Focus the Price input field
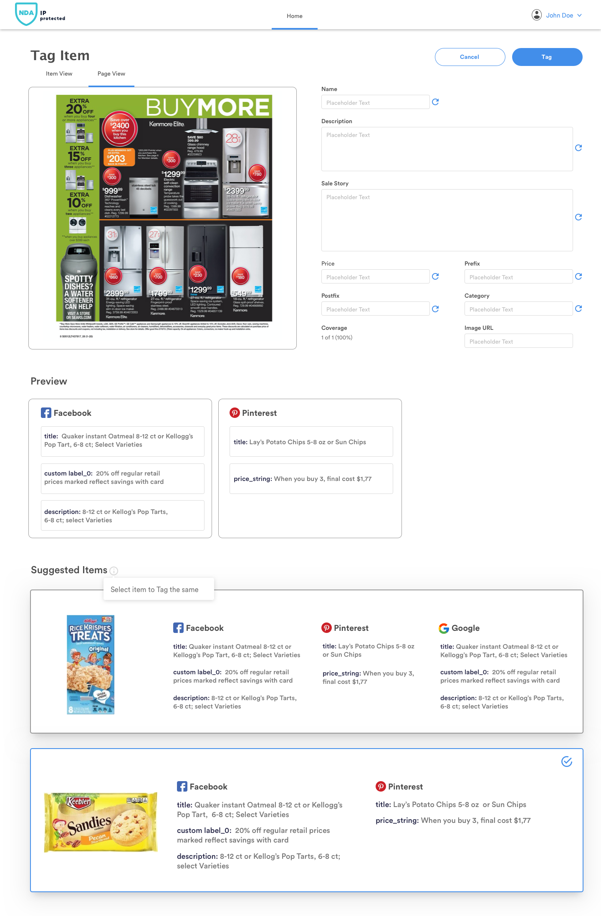Viewport: 601px width, 916px height. [x=375, y=277]
